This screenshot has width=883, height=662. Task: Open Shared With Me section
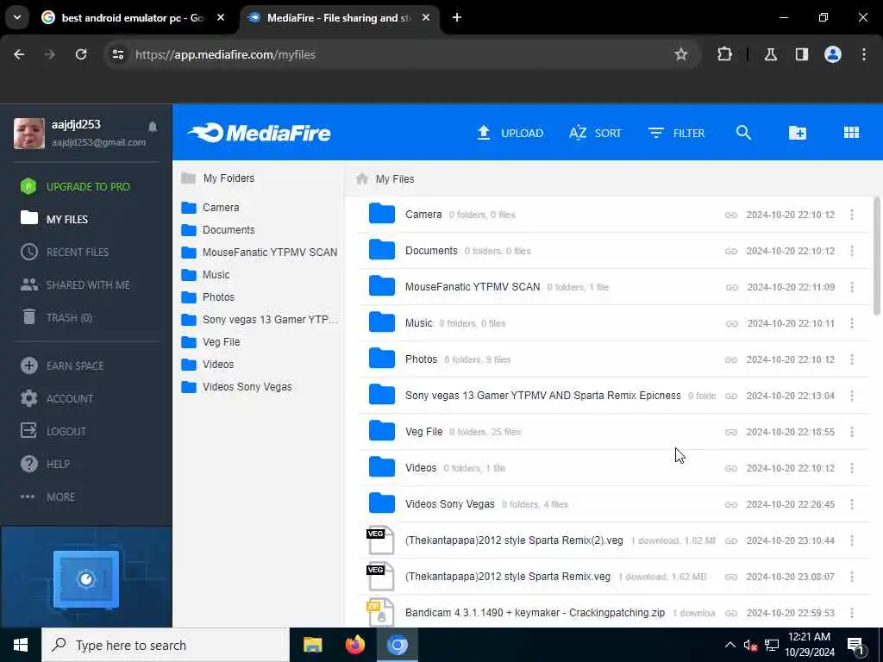pyautogui.click(x=76, y=284)
